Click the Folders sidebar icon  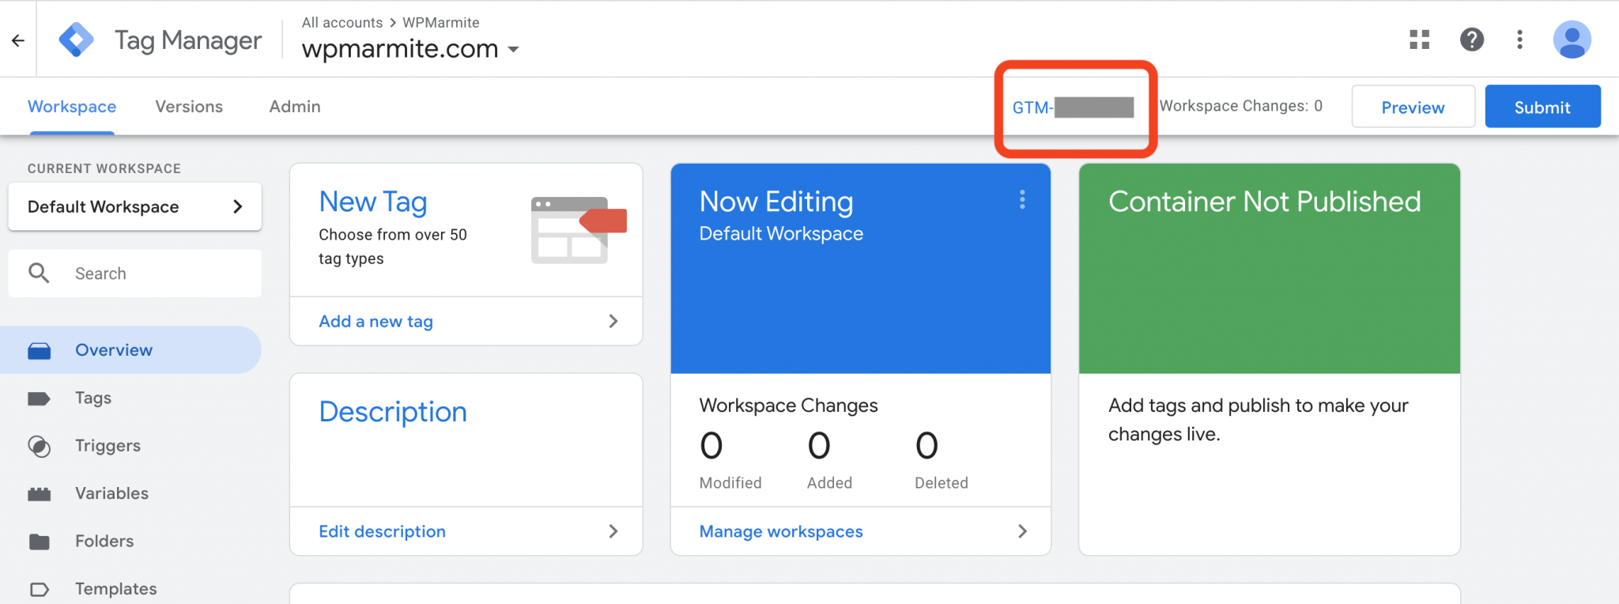click(x=40, y=542)
